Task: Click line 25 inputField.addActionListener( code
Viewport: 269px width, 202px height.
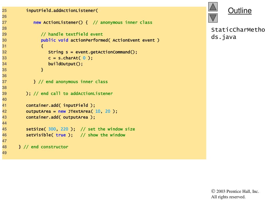Action: [x=62, y=11]
